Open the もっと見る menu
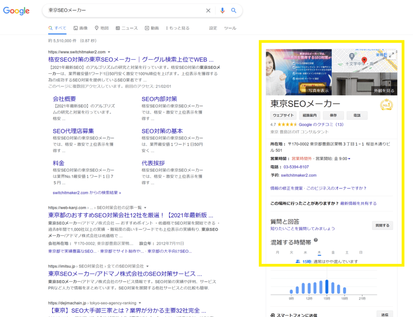This screenshot has width=413, height=317. pos(178,28)
